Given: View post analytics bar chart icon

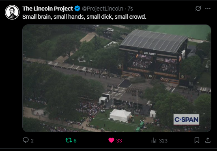Looking at the screenshot, I should (x=154, y=140).
